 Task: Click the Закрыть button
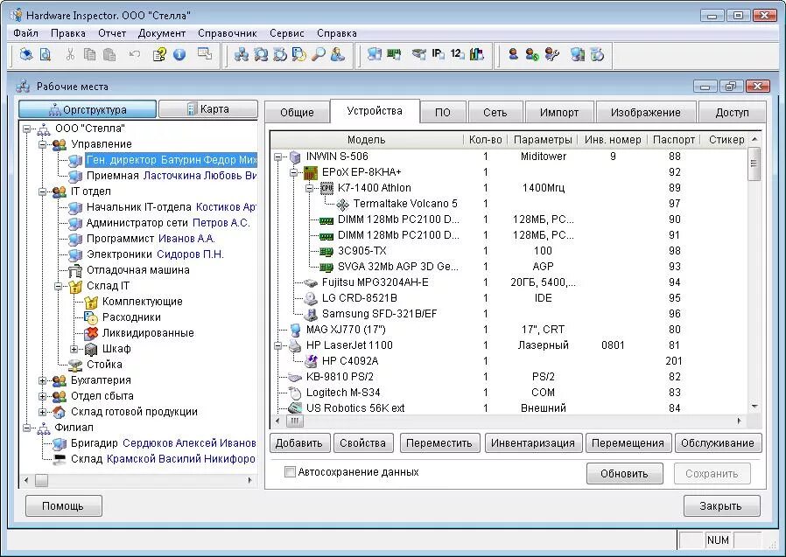[x=721, y=506]
